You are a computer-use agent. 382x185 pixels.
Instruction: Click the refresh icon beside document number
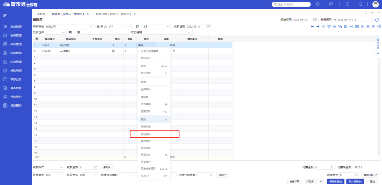[x=377, y=19]
